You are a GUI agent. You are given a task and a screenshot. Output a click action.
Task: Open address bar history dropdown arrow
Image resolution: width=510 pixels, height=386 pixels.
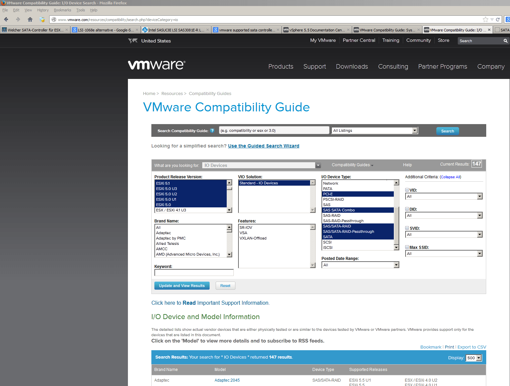(492, 19)
